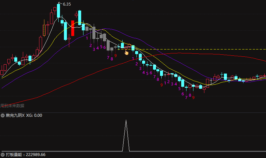The width and height of the screenshot is (266, 158).
Task: Click the 6.35 high price label
Action: point(67,4)
